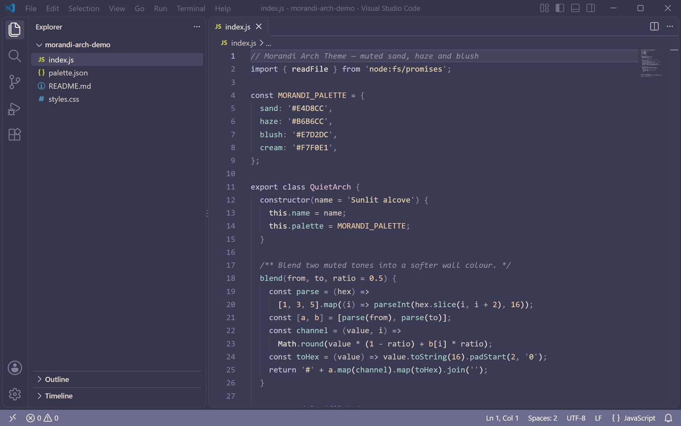The image size is (681, 426).
Task: Toggle the bottom panel
Action: pos(575,8)
